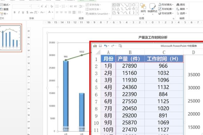Select the right brace shape
Image resolution: width=203 pixels, height=135 pixels.
[134, 13]
